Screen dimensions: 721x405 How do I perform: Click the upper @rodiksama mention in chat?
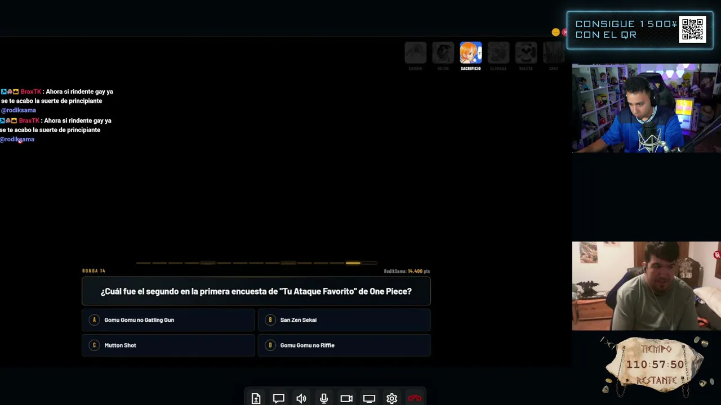tap(19, 110)
